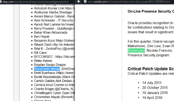174x101 pixels.
Task: Click the highlighted 'Borovčanin Nenad' name
Action: tap(47, 69)
